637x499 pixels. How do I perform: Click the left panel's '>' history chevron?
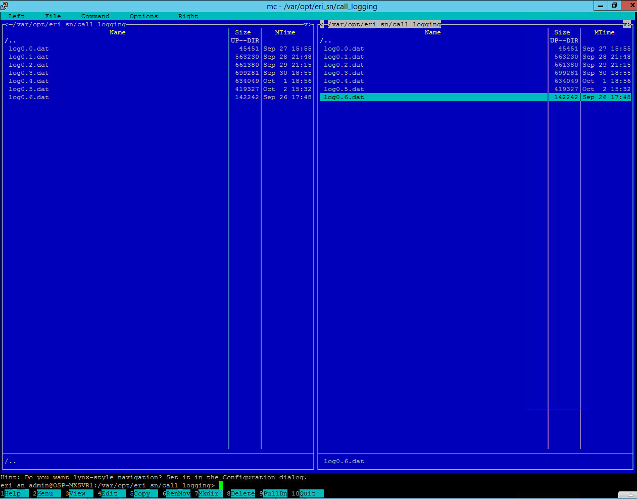pos(309,24)
